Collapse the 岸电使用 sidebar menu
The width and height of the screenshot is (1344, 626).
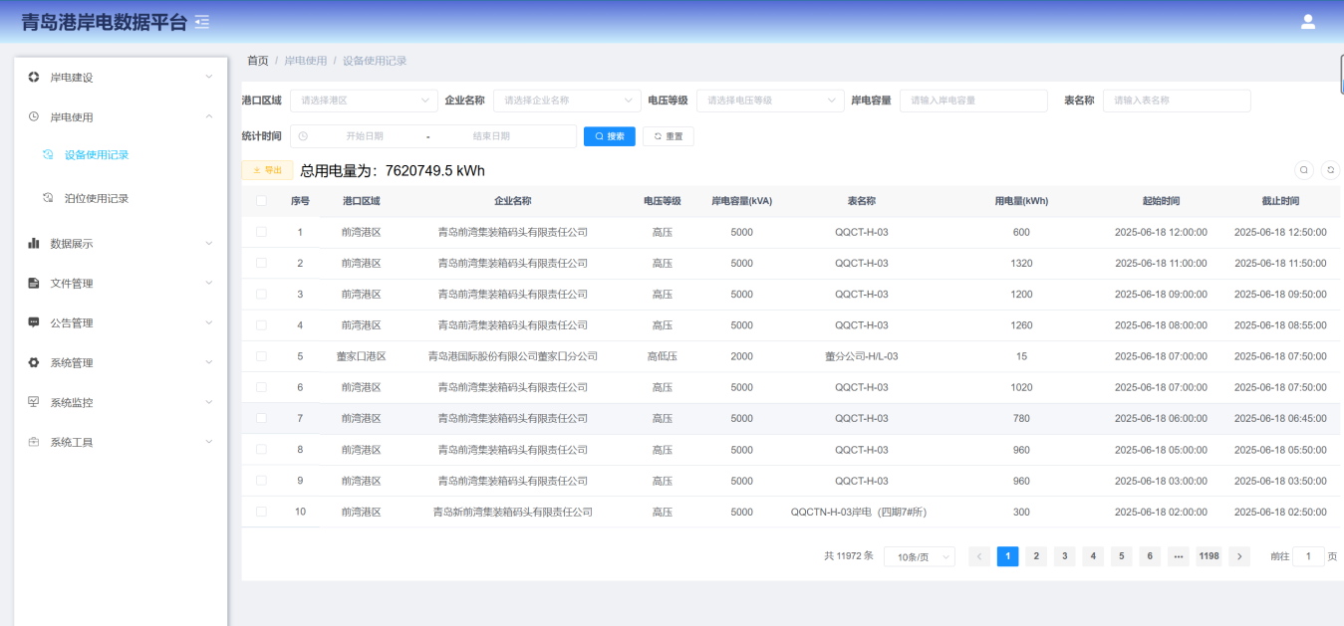pyautogui.click(x=121, y=116)
